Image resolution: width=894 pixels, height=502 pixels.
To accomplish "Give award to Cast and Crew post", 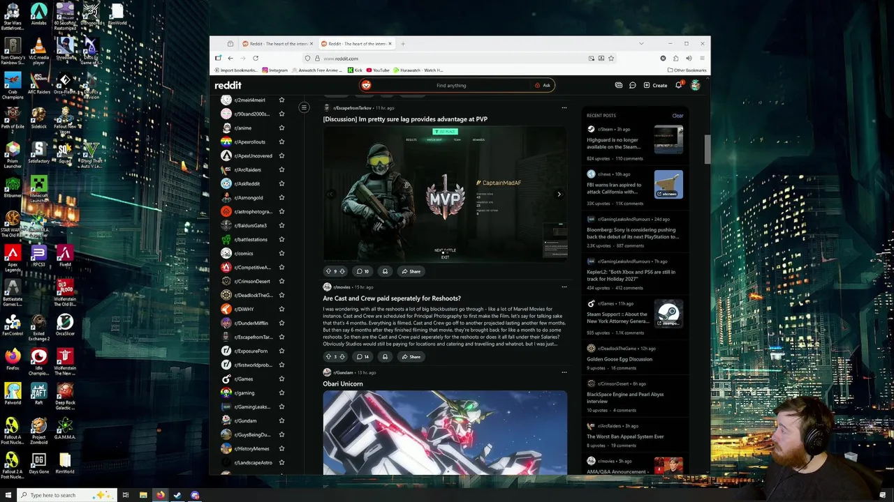I will click(385, 356).
